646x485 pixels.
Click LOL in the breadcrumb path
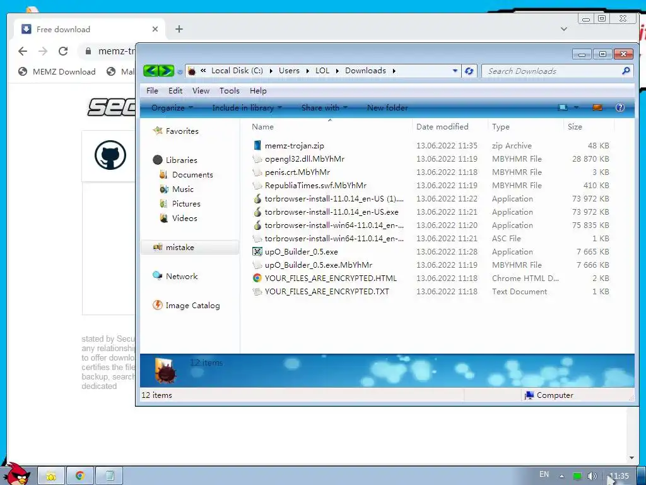click(x=322, y=71)
